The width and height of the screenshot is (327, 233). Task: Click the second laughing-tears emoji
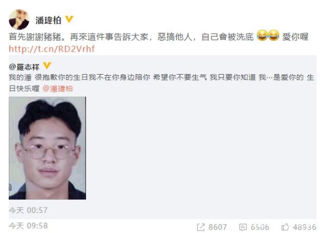(x=274, y=35)
